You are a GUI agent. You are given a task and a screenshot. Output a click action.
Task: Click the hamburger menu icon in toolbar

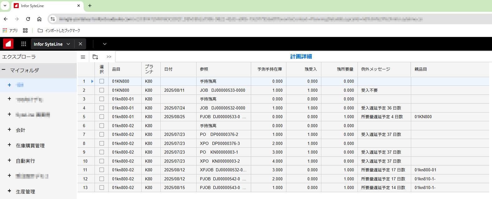click(83, 57)
